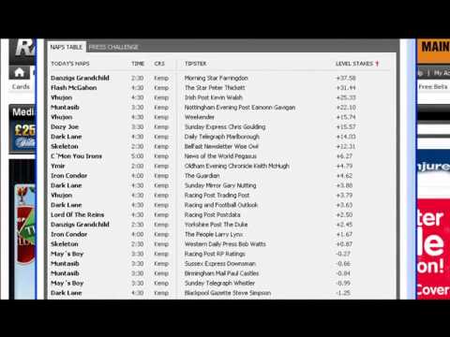The height and width of the screenshot is (337, 450).
Task: Open Dark Lane tipped by Daily Telegraph
Action: pos(67,137)
